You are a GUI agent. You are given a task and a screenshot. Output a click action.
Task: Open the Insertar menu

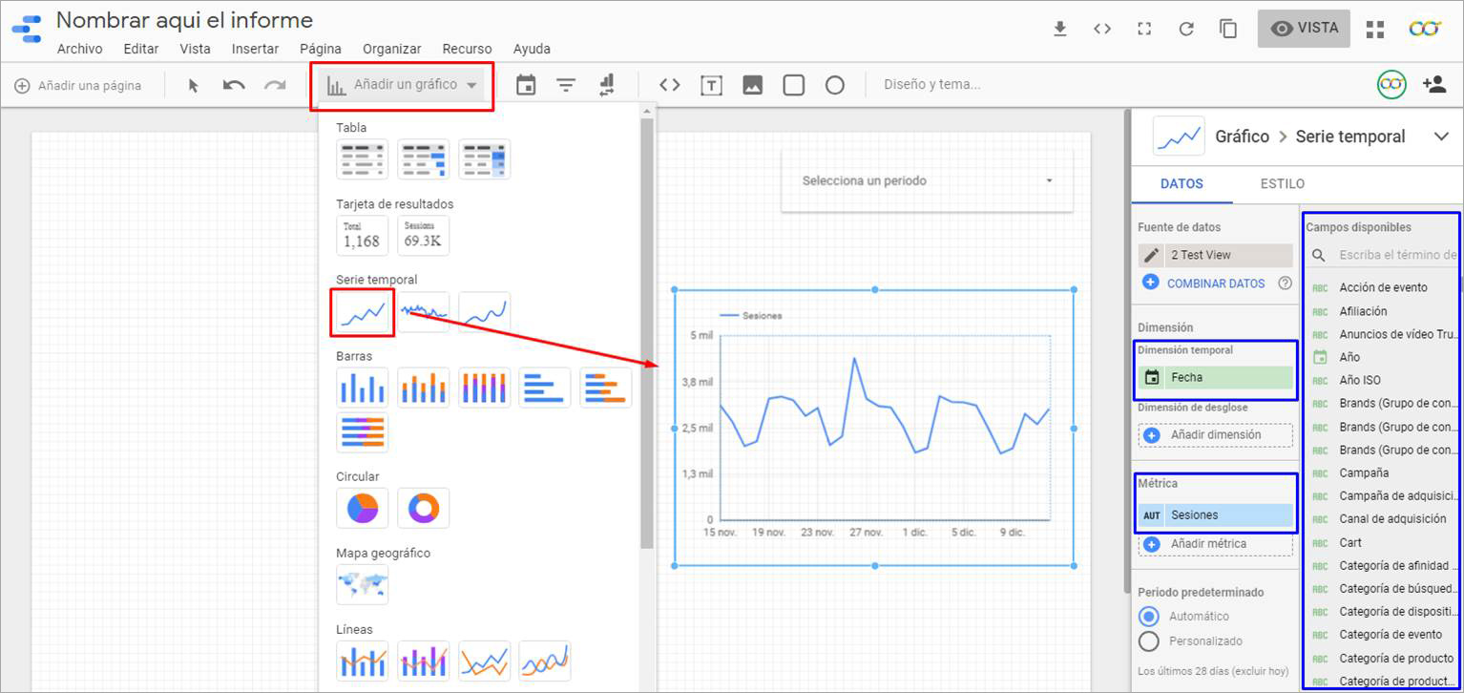[255, 49]
